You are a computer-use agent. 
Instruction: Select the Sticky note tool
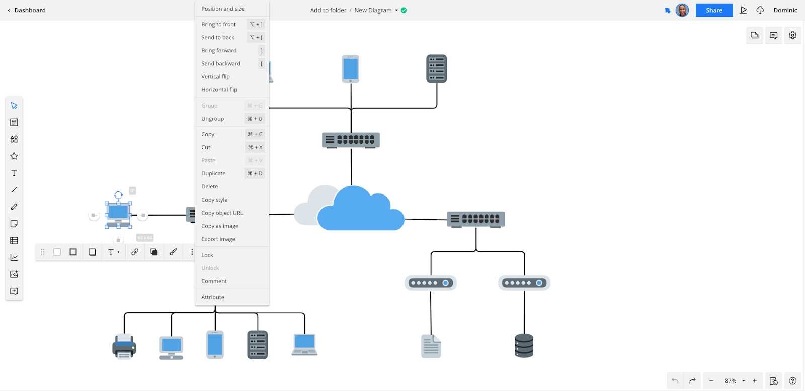coord(14,224)
